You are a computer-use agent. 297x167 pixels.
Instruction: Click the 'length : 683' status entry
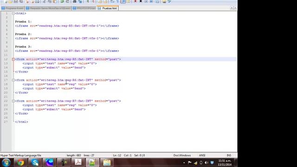coord(74,155)
